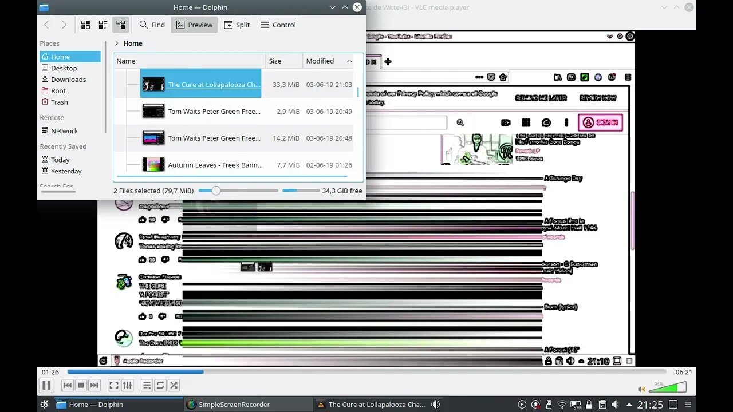Open Downloads in the Places panel
This screenshot has height=412, width=733.
pyautogui.click(x=70, y=80)
